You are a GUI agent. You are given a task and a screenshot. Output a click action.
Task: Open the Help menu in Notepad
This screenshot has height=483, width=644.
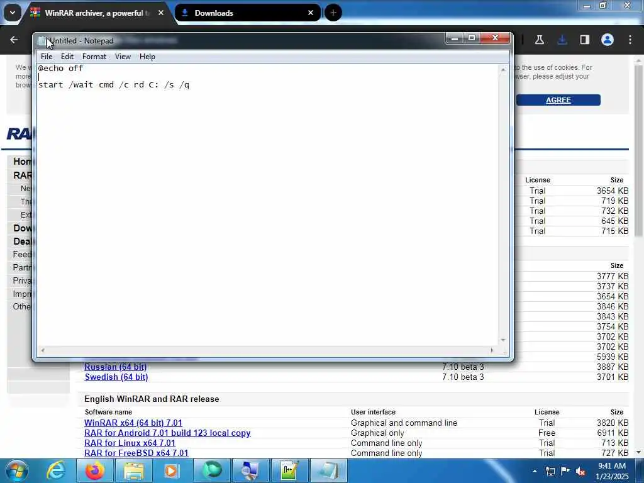point(147,57)
